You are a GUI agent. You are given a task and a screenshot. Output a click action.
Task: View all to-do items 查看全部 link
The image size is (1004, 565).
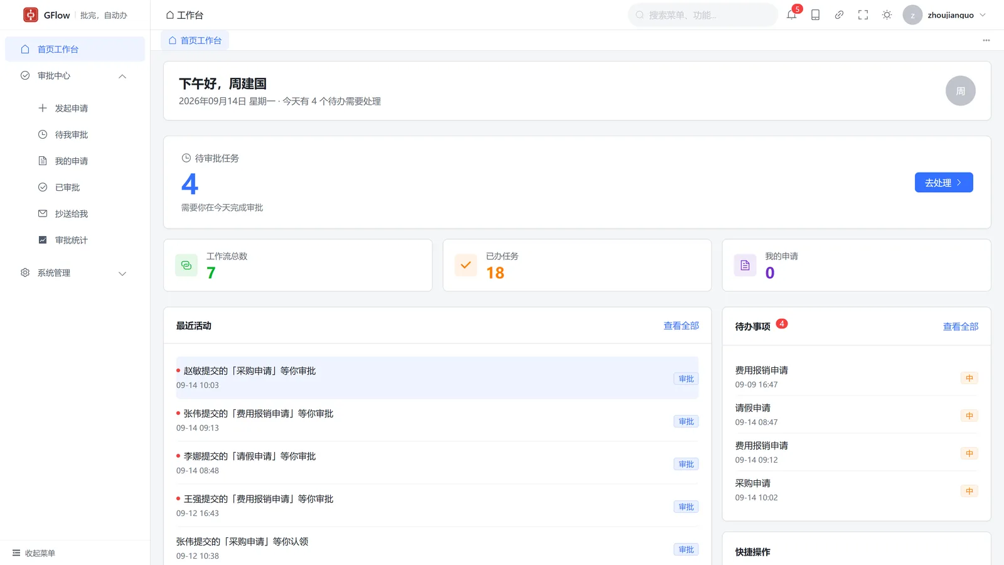click(x=960, y=326)
